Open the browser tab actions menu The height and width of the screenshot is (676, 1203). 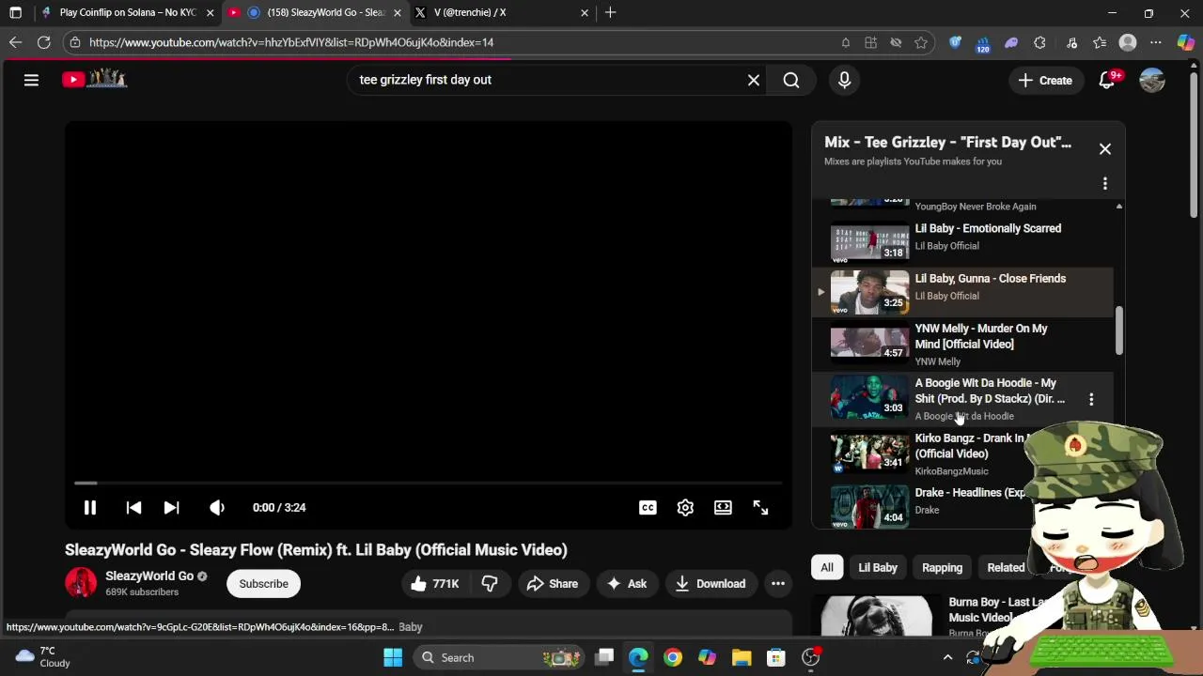coord(15,13)
